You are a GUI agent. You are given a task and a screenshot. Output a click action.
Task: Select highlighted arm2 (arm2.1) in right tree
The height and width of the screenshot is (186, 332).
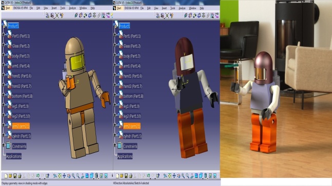tap(132, 126)
